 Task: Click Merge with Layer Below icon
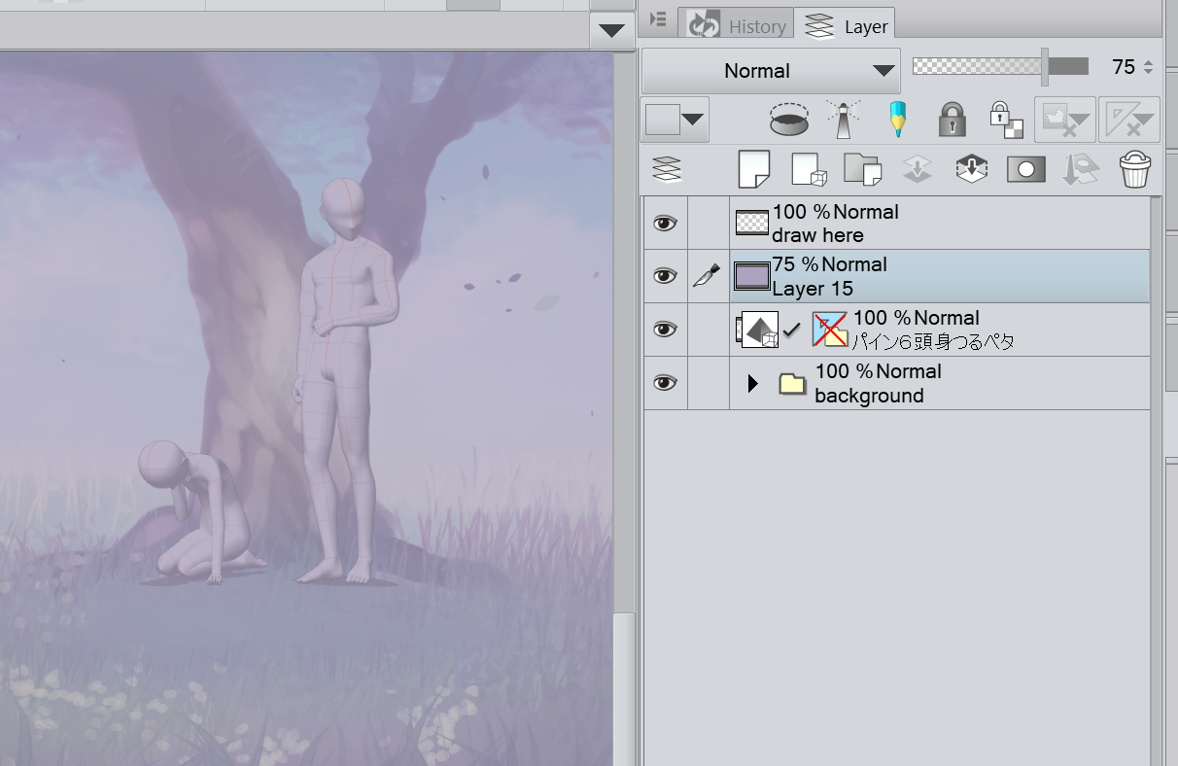(972, 169)
